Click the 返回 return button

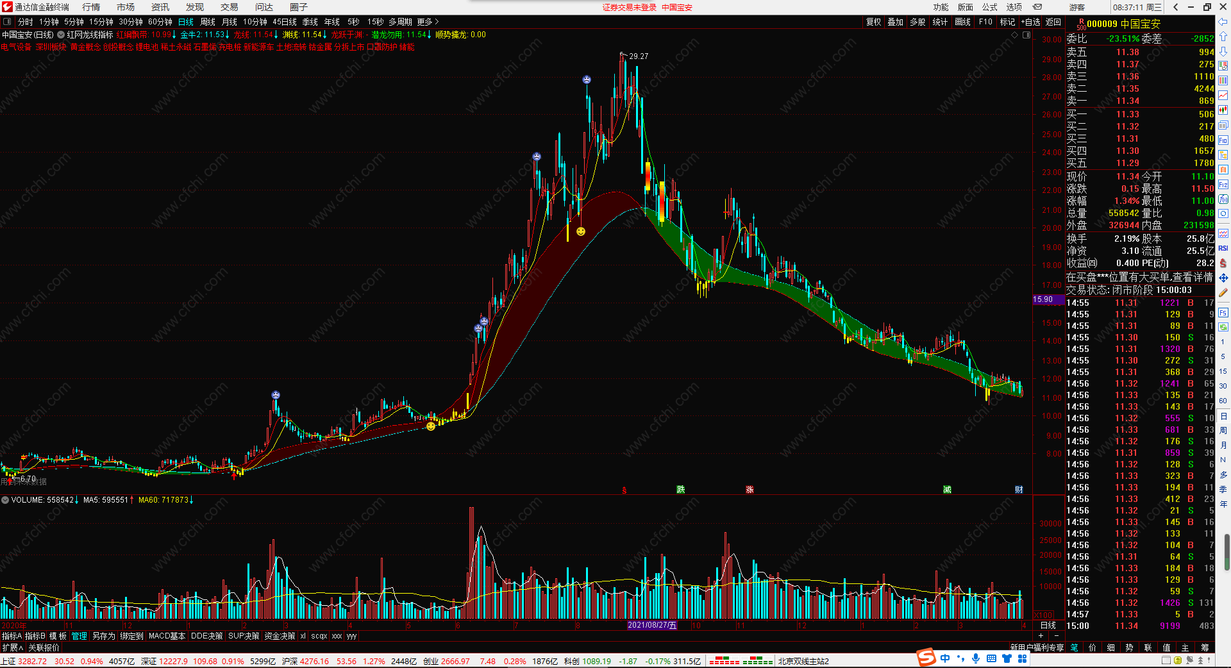1053,22
